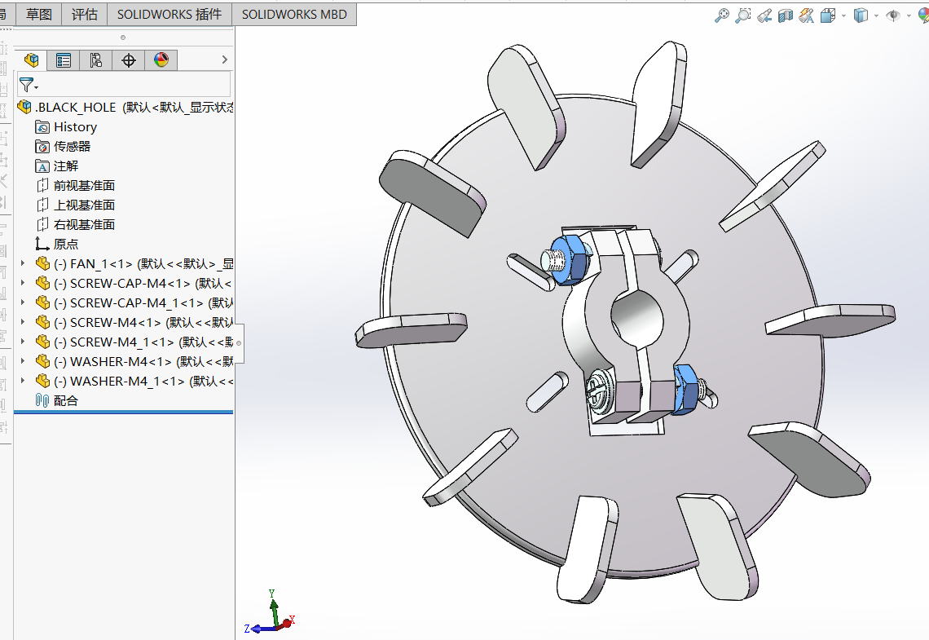Select the SCREW-CAP-M4_1<1> component row

click(x=134, y=302)
